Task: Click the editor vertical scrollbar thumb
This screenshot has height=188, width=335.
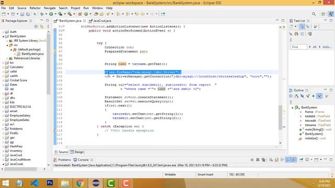Action: 281,117
